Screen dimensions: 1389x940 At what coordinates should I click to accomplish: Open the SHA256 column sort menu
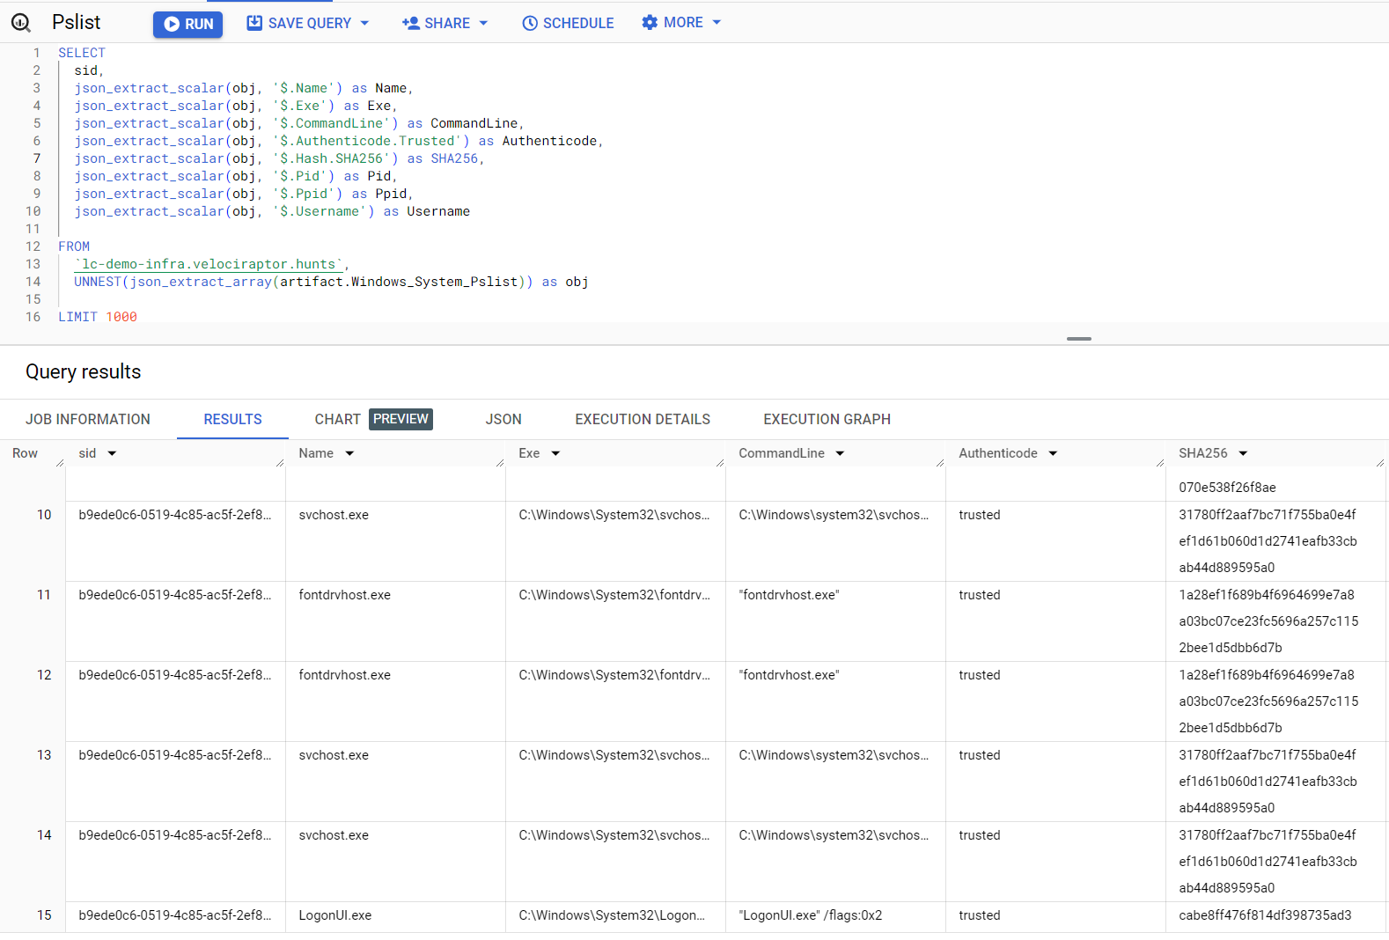pyautogui.click(x=1243, y=453)
